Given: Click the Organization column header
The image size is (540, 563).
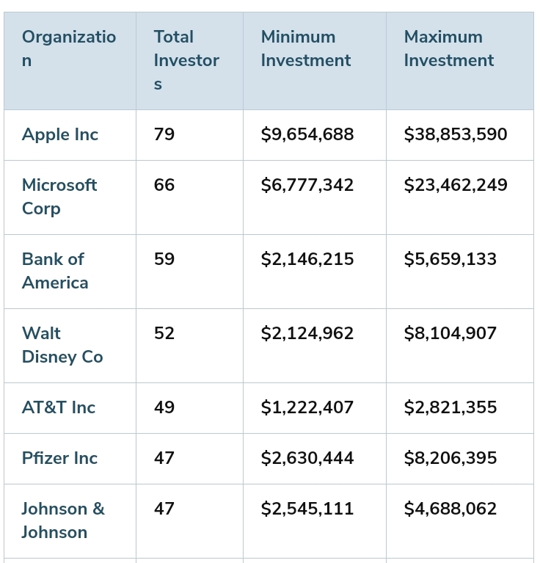Looking at the screenshot, I should pos(69,48).
